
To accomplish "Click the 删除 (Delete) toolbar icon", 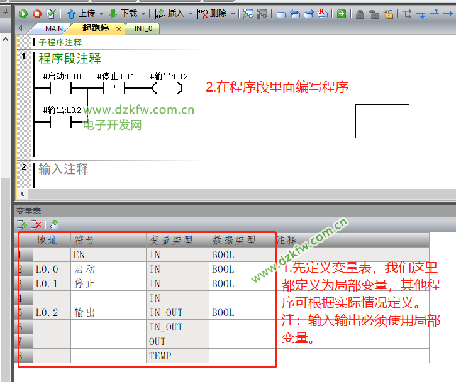I will [x=203, y=13].
